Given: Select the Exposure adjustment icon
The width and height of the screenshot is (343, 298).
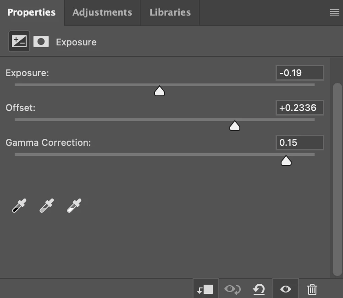Looking at the screenshot, I should point(19,41).
